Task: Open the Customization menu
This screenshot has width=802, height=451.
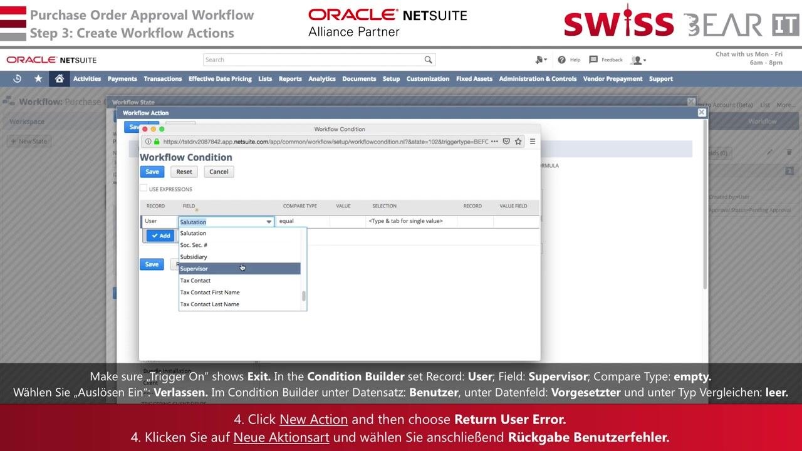Action: [428, 79]
